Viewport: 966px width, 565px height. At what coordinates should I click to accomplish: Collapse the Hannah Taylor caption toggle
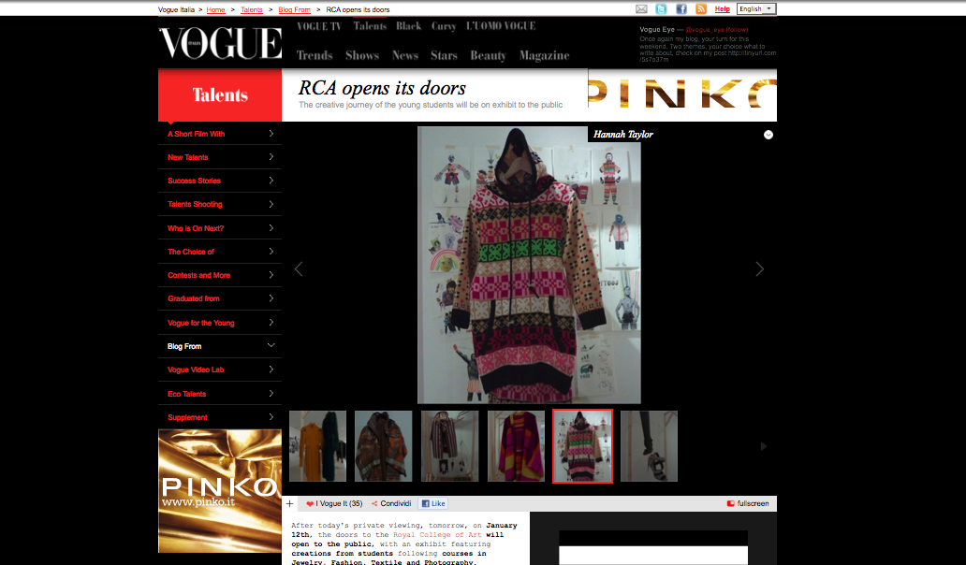[x=768, y=135]
